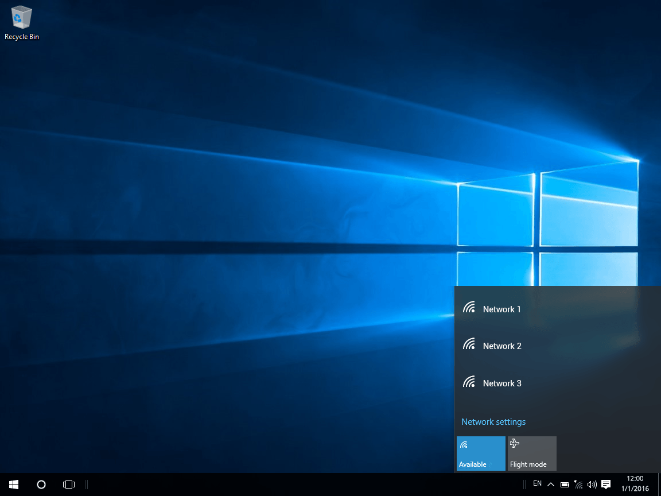Open Task View in taskbar
Image resolution: width=661 pixels, height=496 pixels.
[69, 484]
